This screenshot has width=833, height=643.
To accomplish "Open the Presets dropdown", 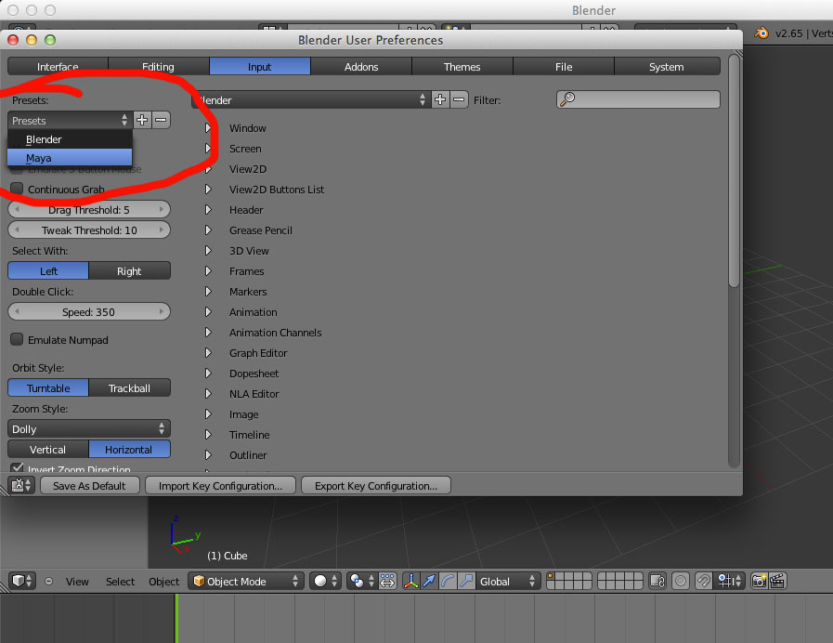I will (x=71, y=120).
